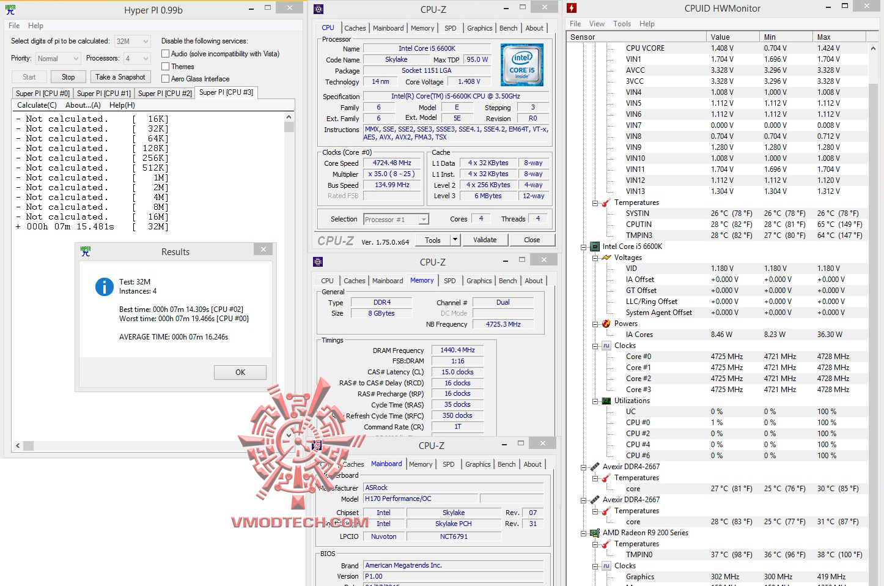The width and height of the screenshot is (884, 586).
Task: Click the Voltages icon in HWMonitor tree
Action: (606, 258)
